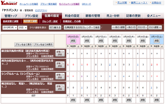Open reservations link 2 for 満天の星空 3月28日
Image resolution: width=165 pixels, height=104 pixels.
click(110, 65)
